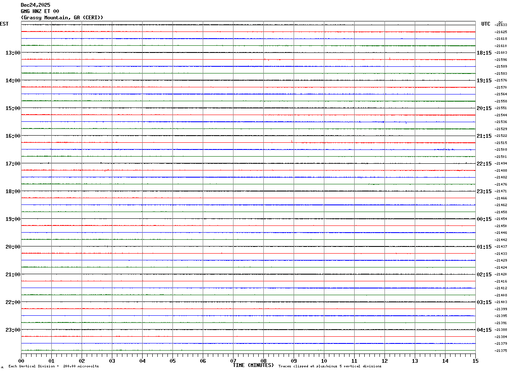Click the '20:00' EST time label

click(x=13, y=247)
